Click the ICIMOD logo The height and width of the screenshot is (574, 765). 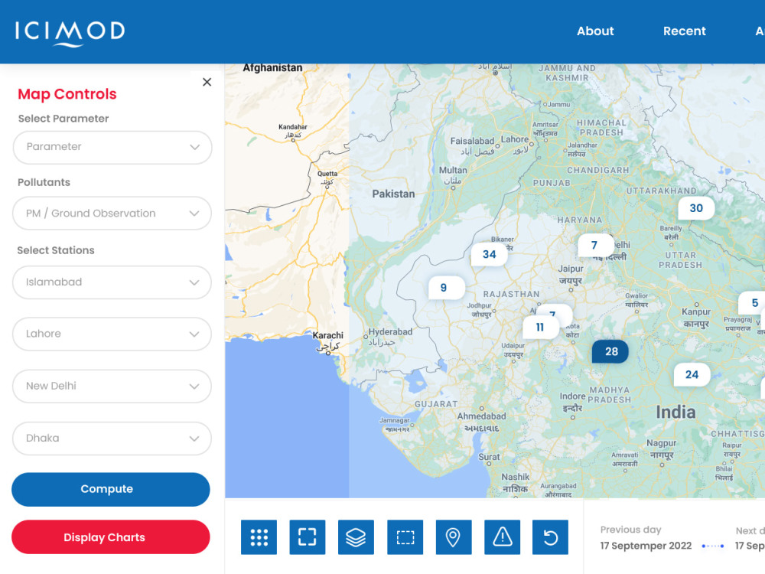click(70, 33)
